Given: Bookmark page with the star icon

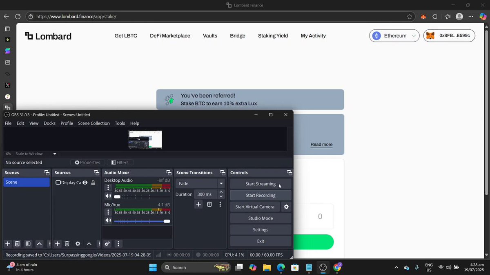Looking at the screenshot, I should pos(410,17).
